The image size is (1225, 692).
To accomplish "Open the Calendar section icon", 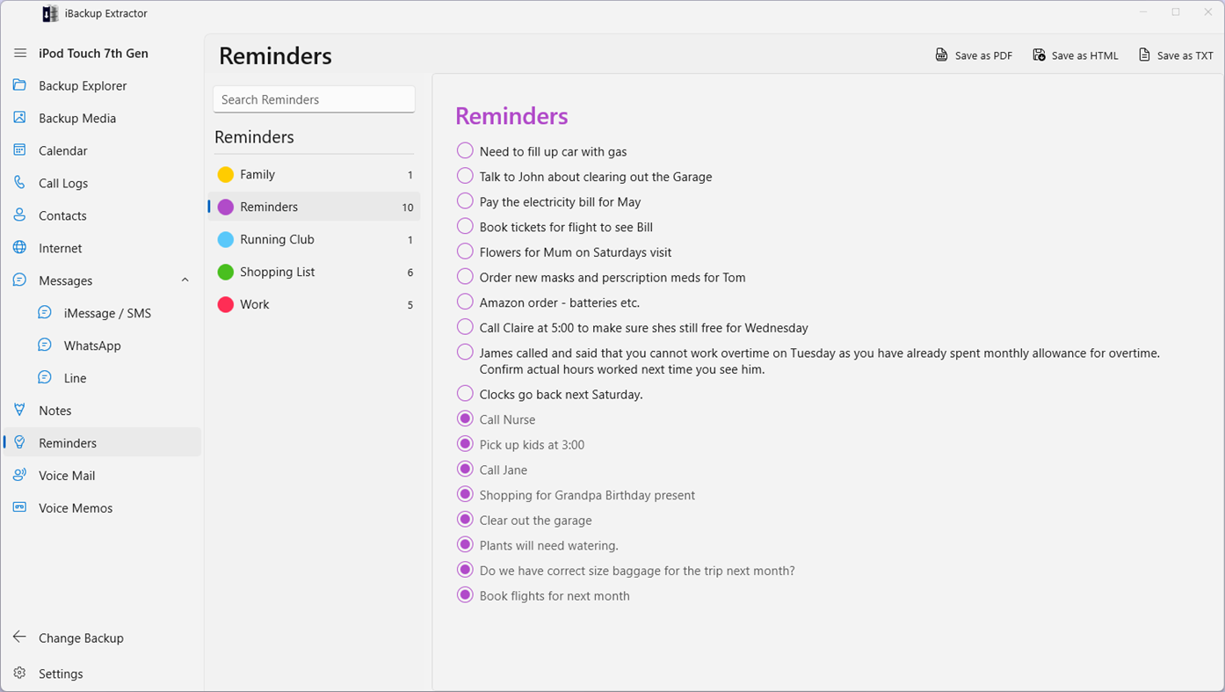I will 19,150.
